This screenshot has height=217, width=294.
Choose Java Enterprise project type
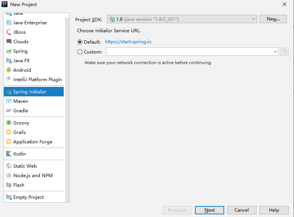[30, 23]
